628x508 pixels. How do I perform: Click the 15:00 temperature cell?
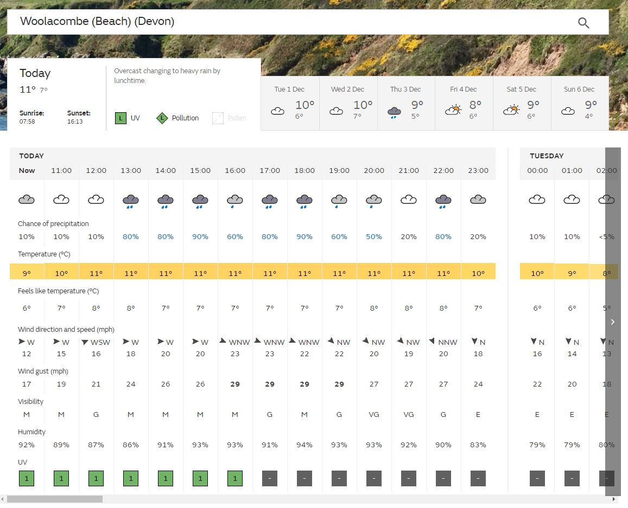click(x=200, y=273)
